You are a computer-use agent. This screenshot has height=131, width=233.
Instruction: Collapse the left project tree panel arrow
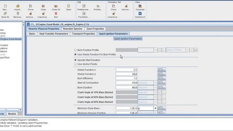point(23,23)
